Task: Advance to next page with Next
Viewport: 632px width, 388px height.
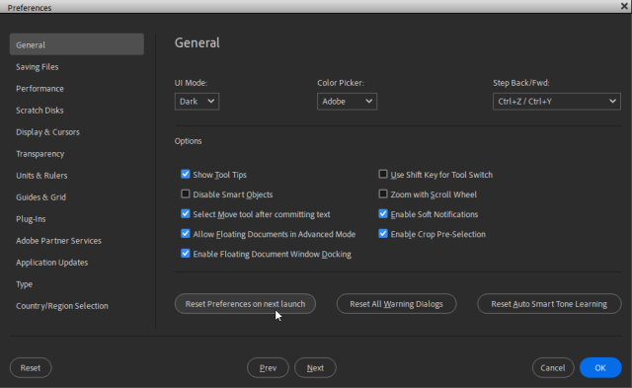Action: 315,368
